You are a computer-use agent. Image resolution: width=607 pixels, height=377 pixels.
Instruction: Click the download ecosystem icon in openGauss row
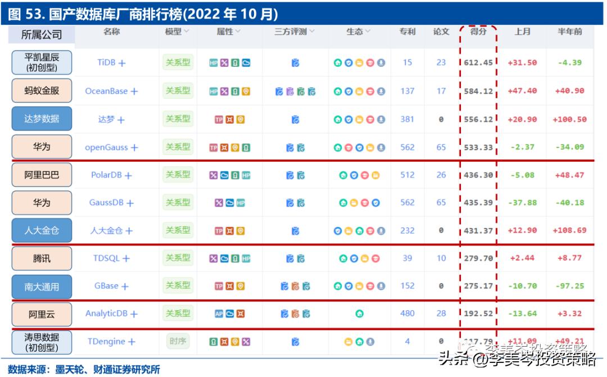tap(380, 147)
